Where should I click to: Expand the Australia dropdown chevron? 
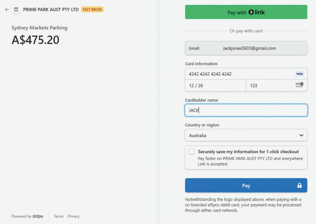pos(301,135)
